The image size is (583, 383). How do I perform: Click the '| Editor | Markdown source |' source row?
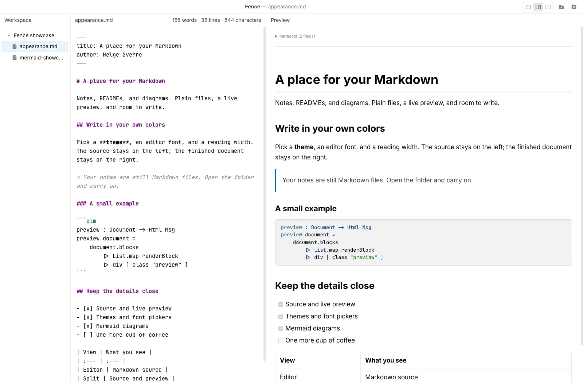[x=122, y=370]
